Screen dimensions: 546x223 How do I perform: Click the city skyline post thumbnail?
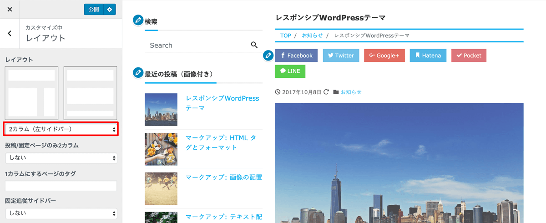tap(161, 110)
